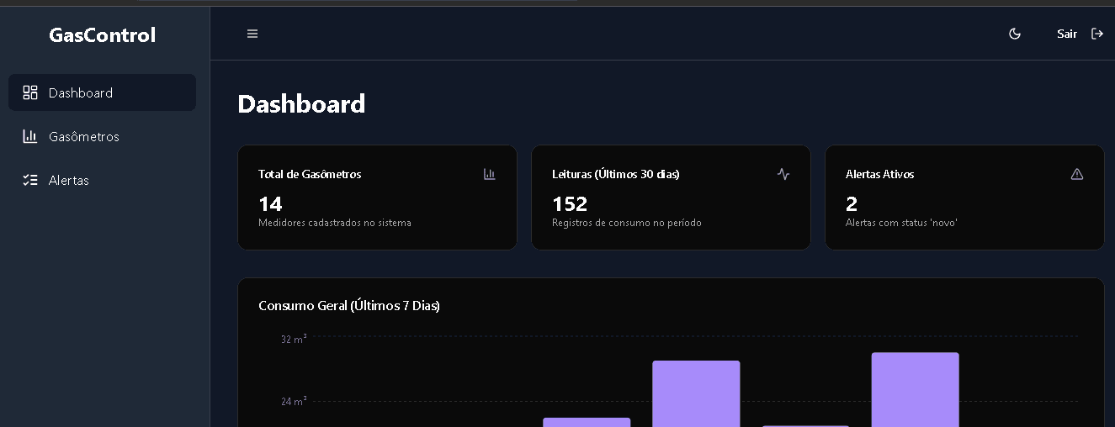The image size is (1115, 427).
Task: Click the Sair logout button
Action: tap(1080, 34)
